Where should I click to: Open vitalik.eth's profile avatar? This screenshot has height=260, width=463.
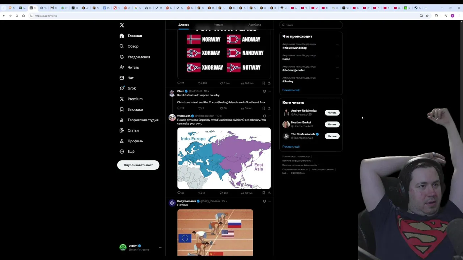(x=172, y=118)
